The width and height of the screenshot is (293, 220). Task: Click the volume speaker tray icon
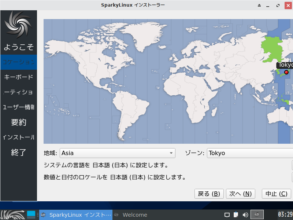(245, 215)
